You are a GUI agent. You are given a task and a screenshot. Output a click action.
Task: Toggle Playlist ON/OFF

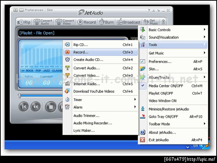pos(173,93)
